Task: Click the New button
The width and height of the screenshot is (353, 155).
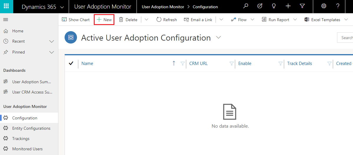Action: (x=104, y=20)
